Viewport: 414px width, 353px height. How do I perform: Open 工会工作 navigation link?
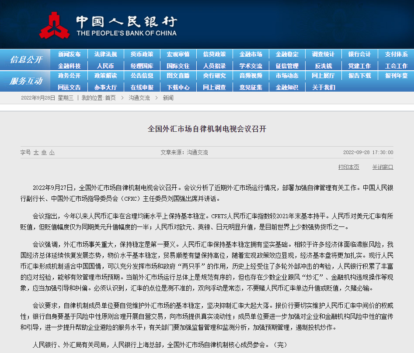396,66
